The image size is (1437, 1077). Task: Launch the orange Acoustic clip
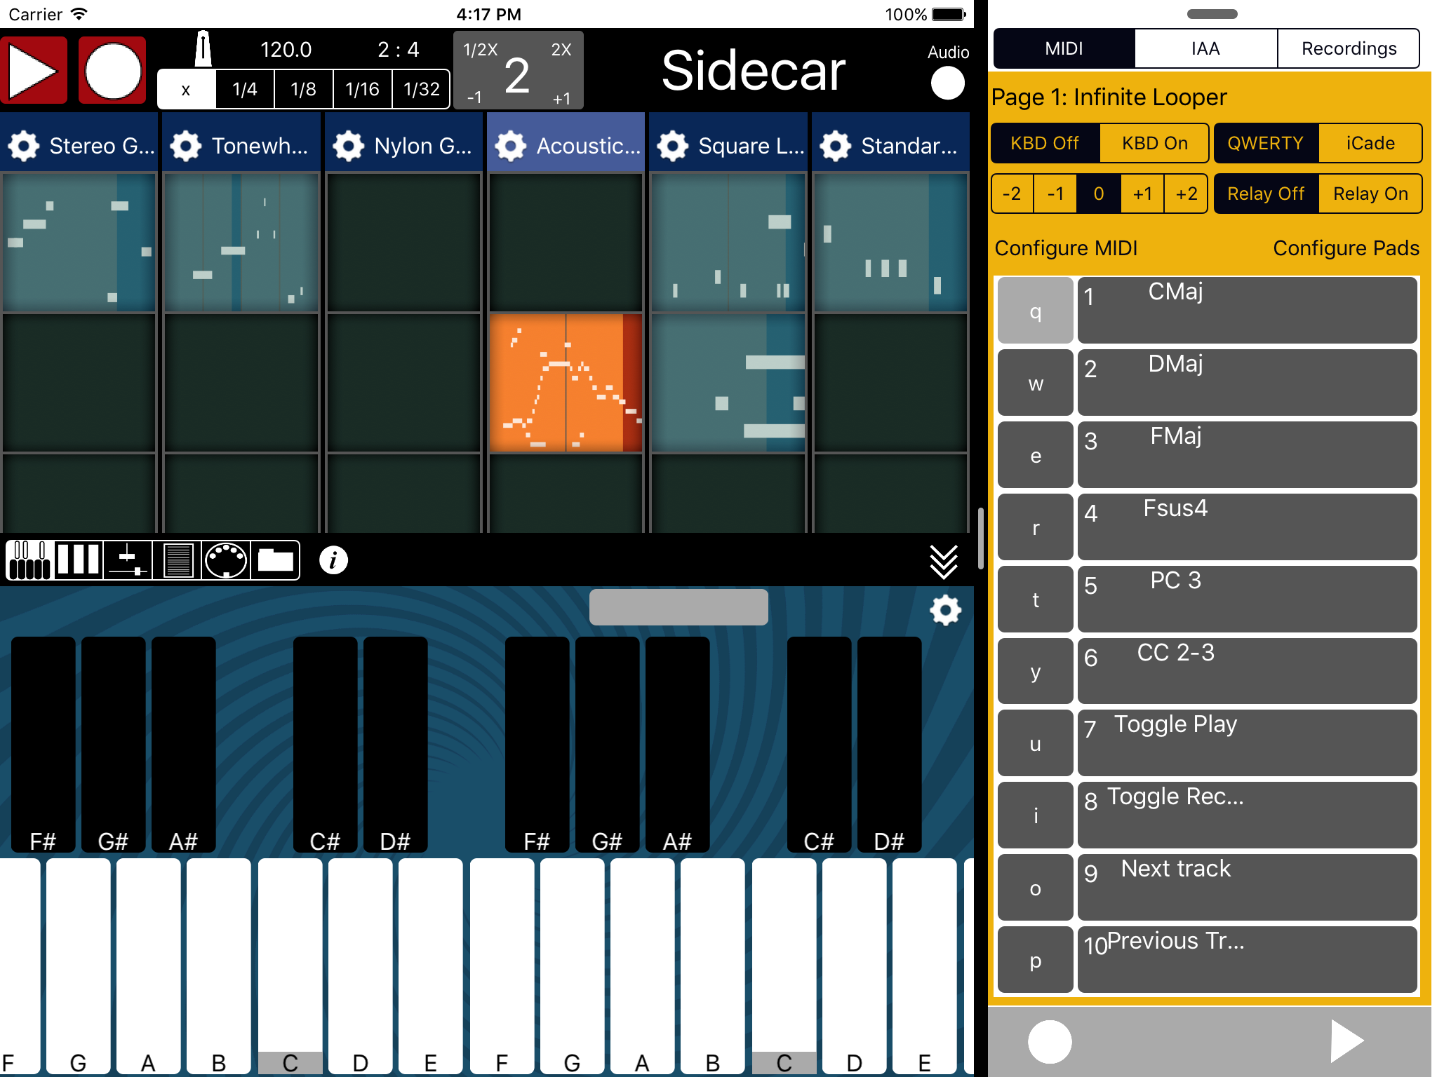point(566,383)
